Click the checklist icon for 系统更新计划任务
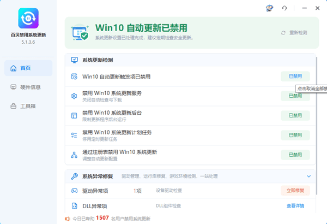The width and height of the screenshot is (327, 224). click(x=74, y=135)
